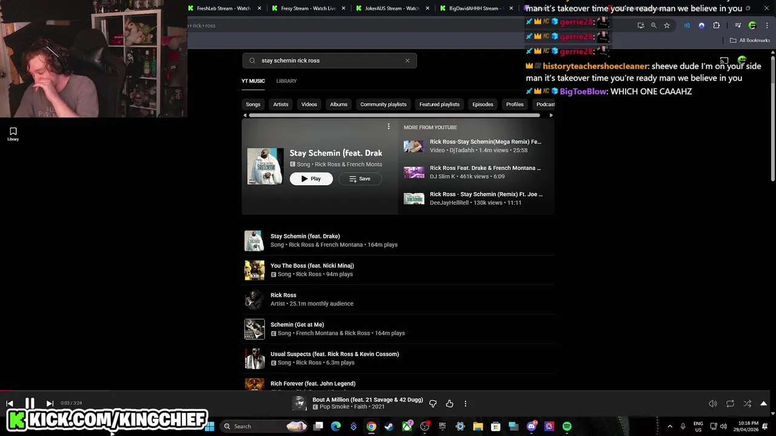Switch to JokerAUS Stream browser tab
This screenshot has height=436, width=776.
point(392,8)
